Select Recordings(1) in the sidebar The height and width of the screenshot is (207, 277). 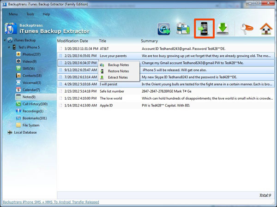pos(33,111)
